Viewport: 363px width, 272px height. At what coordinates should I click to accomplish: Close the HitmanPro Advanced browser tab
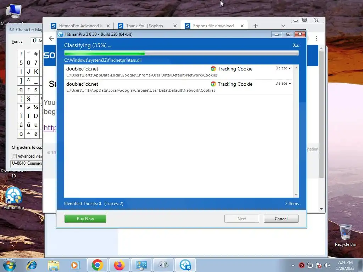(x=108, y=26)
